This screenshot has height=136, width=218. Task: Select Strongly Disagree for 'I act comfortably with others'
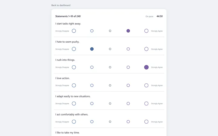[74, 122]
